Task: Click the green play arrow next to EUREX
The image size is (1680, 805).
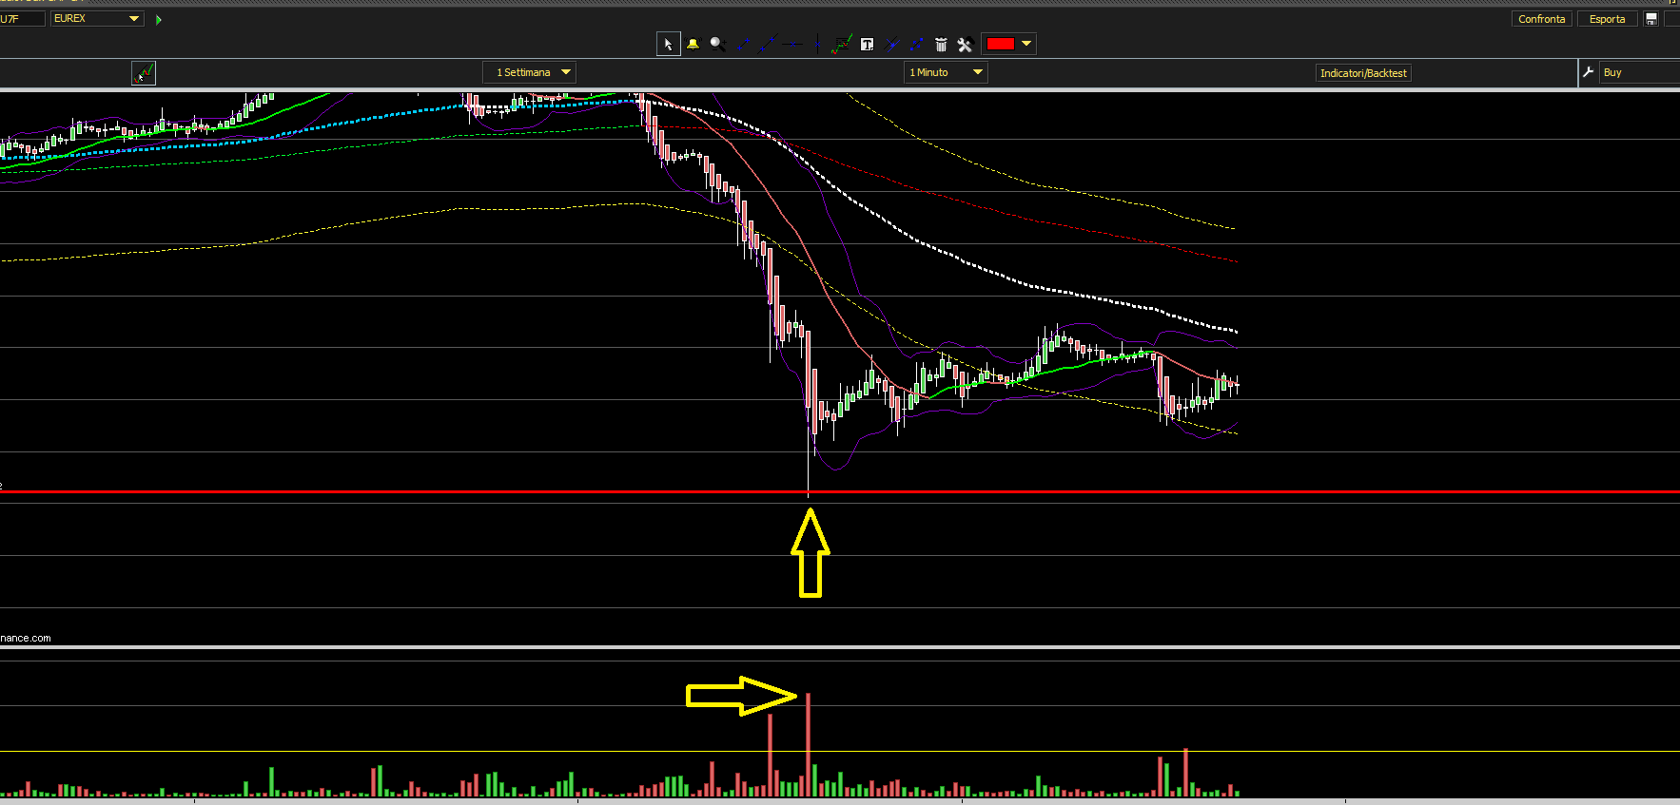Action: click(159, 19)
